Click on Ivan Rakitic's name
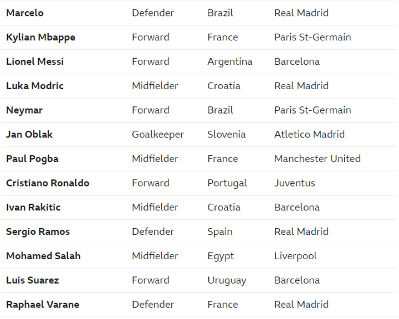Screen dimensions: 399x319 coord(33,208)
